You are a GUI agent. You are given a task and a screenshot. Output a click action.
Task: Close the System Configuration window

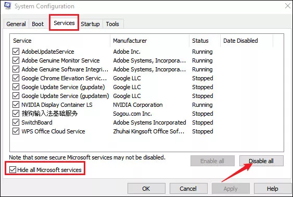(288, 6)
